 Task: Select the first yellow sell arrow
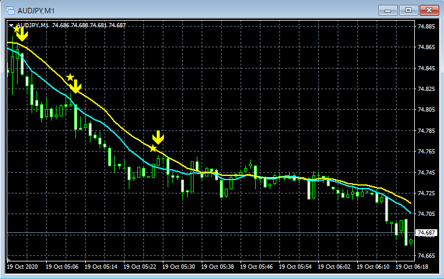coord(22,34)
